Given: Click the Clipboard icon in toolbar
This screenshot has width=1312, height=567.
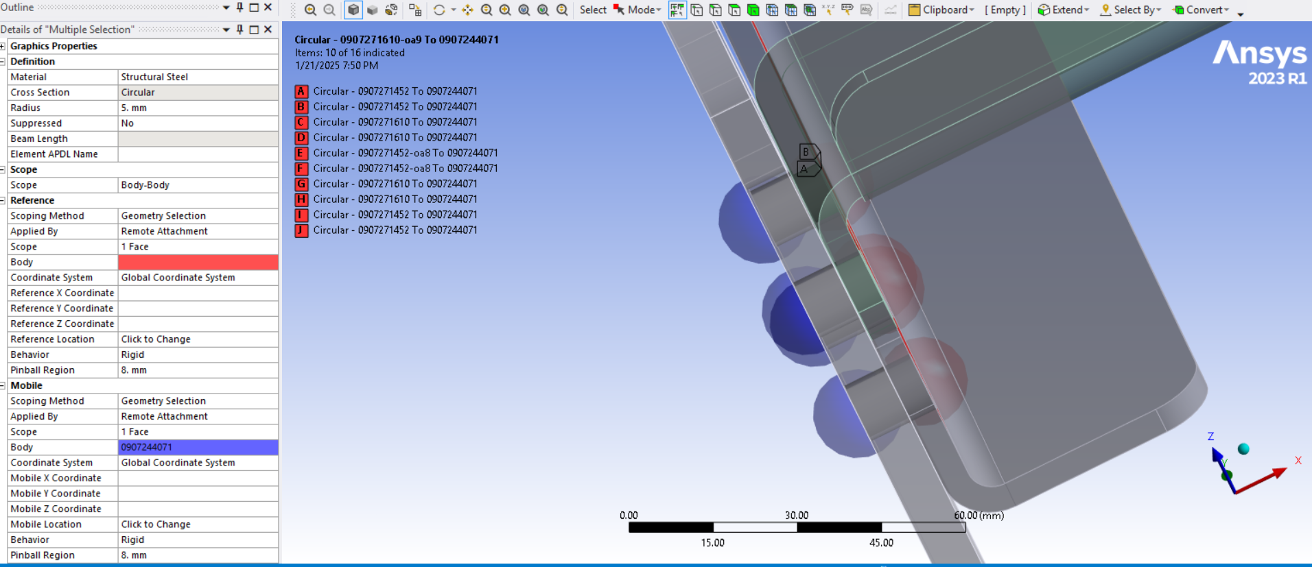Looking at the screenshot, I should coord(914,10).
